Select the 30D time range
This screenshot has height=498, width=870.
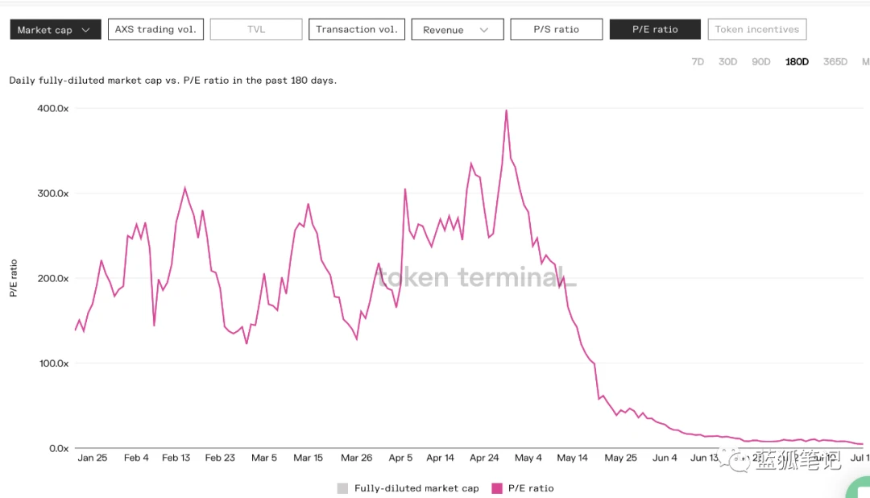pyautogui.click(x=727, y=62)
